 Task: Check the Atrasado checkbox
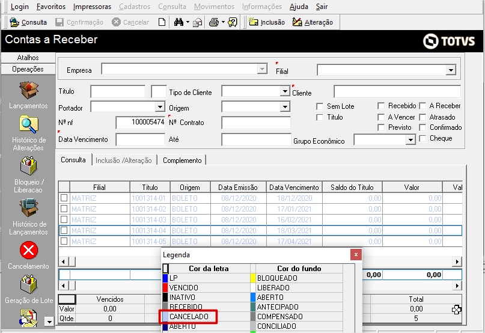click(422, 117)
